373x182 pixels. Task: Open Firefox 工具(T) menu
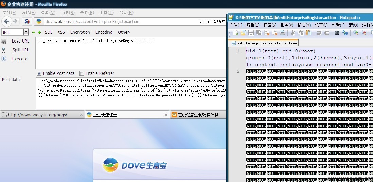[107, 12]
